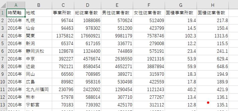Image resolution: width=238 pixels, height=111 pixels.
Task: Select the 札幌 cell
Action: tap(39, 21)
